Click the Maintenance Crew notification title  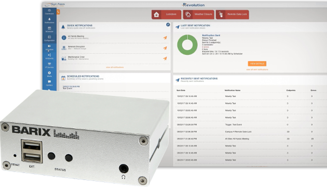pyautogui.click(x=76, y=57)
